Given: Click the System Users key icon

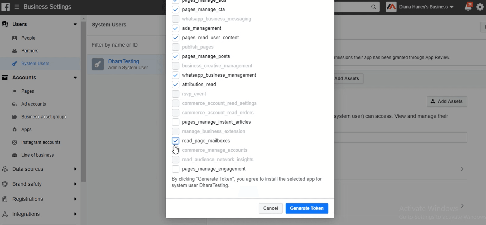Looking at the screenshot, I should coord(15,64).
